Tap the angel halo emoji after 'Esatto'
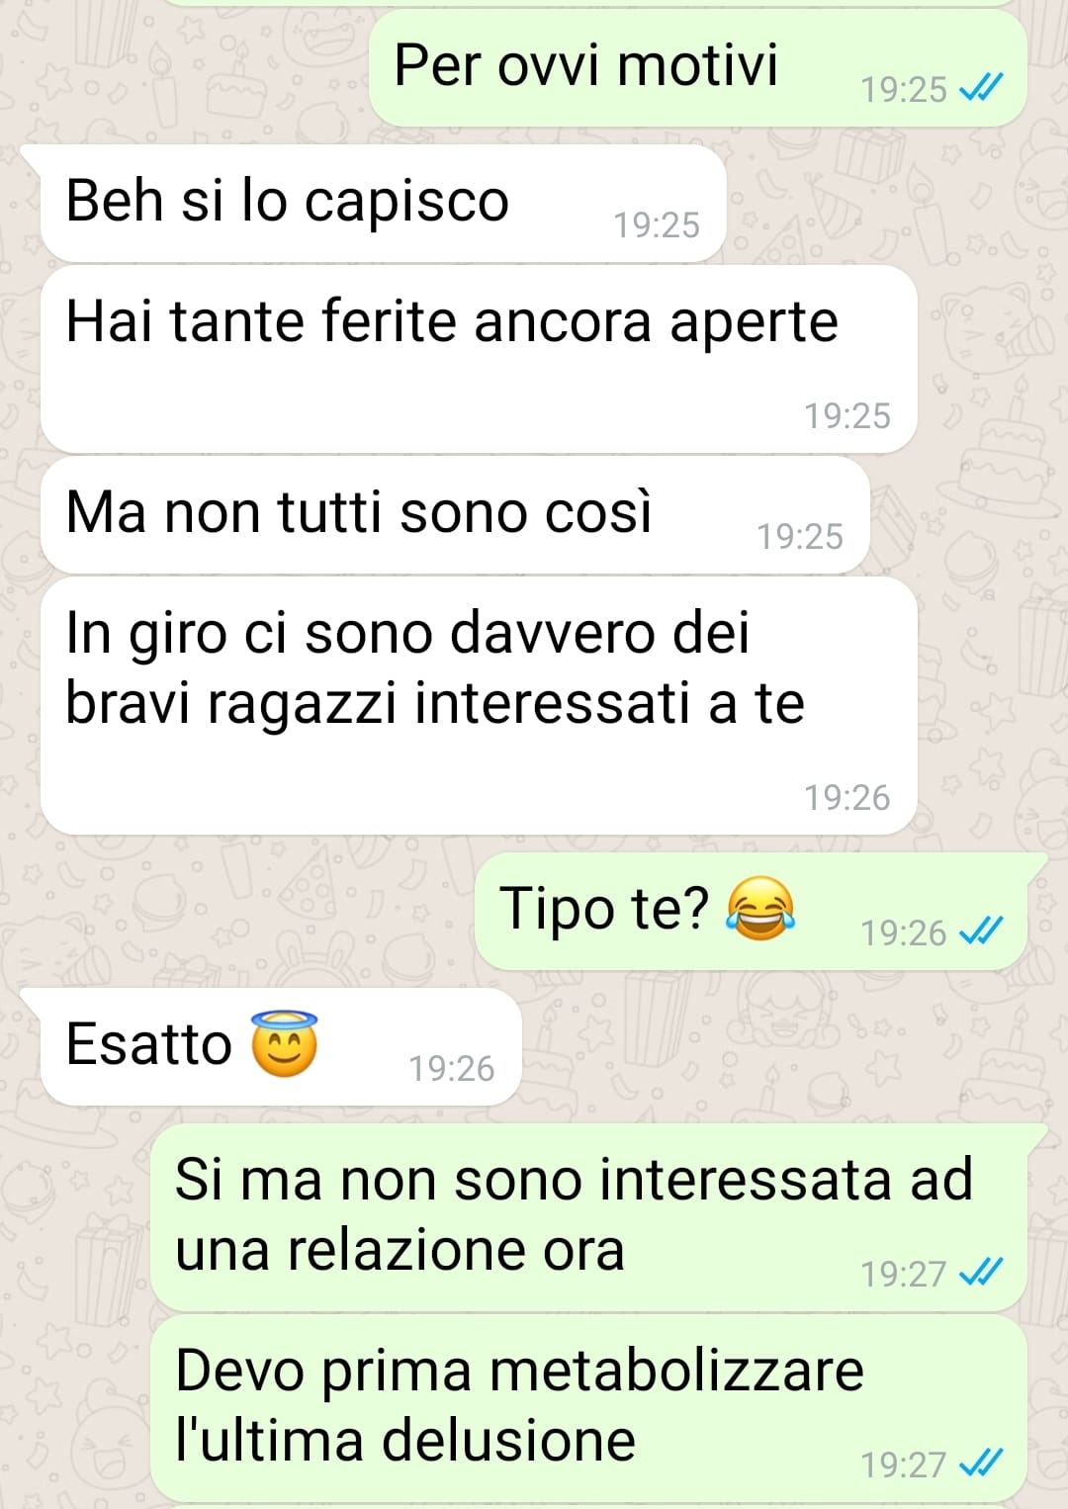The image size is (1068, 1509). 285,1043
